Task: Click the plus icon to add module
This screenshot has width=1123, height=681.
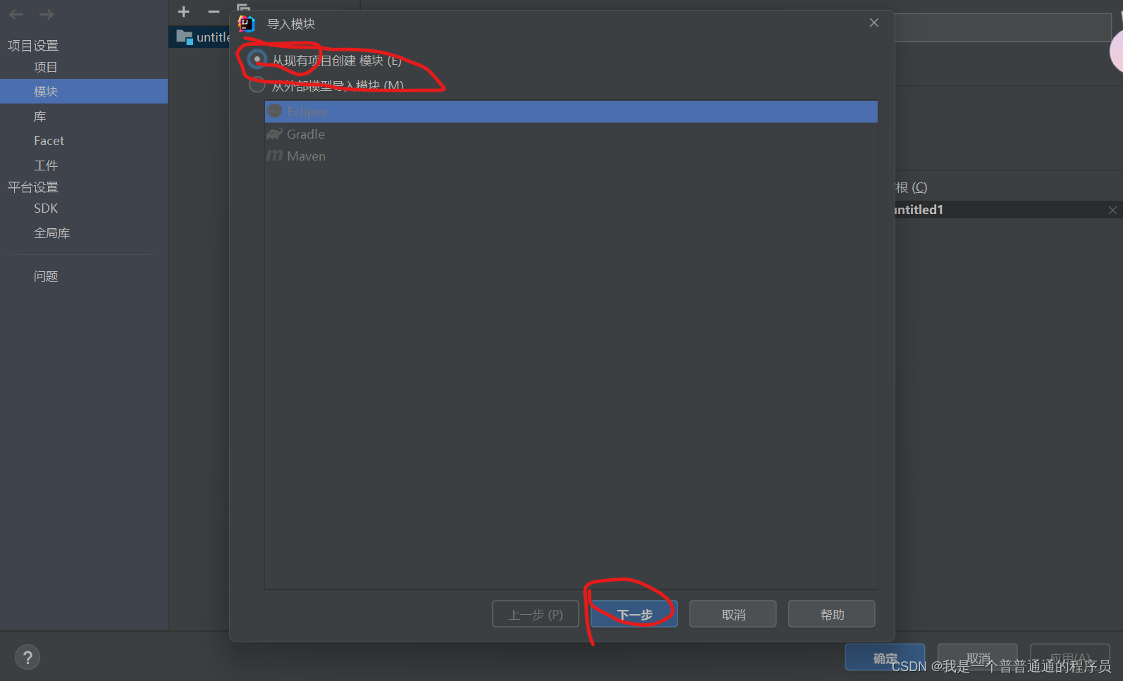Action: (184, 12)
